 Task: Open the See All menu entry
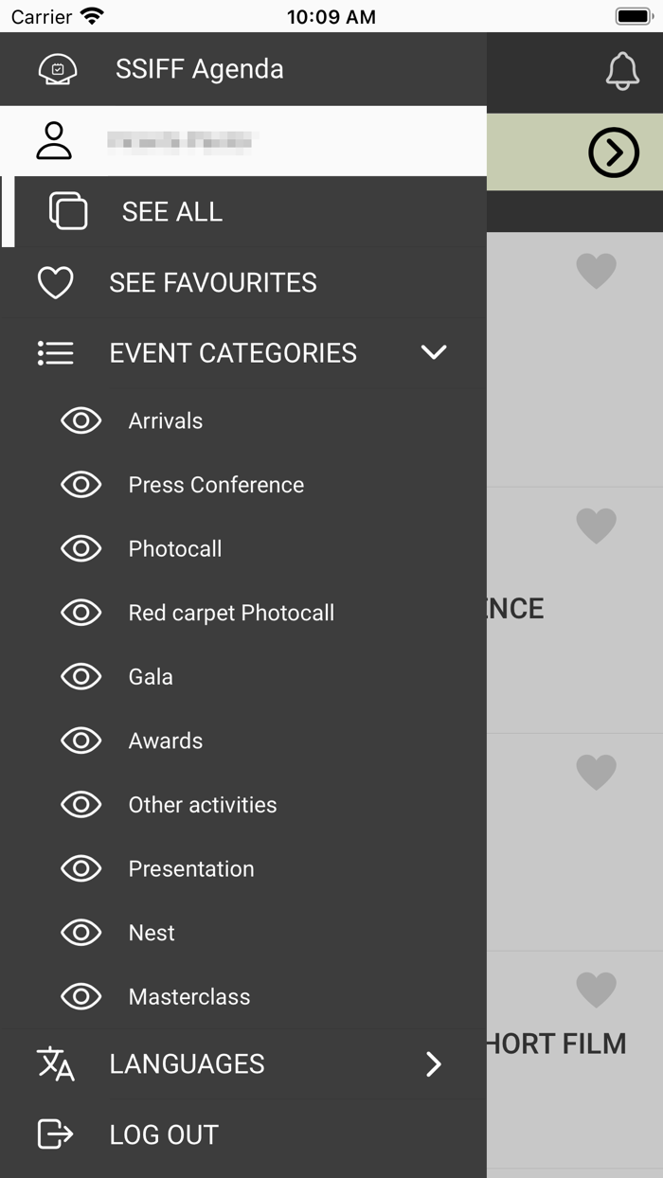pos(171,211)
